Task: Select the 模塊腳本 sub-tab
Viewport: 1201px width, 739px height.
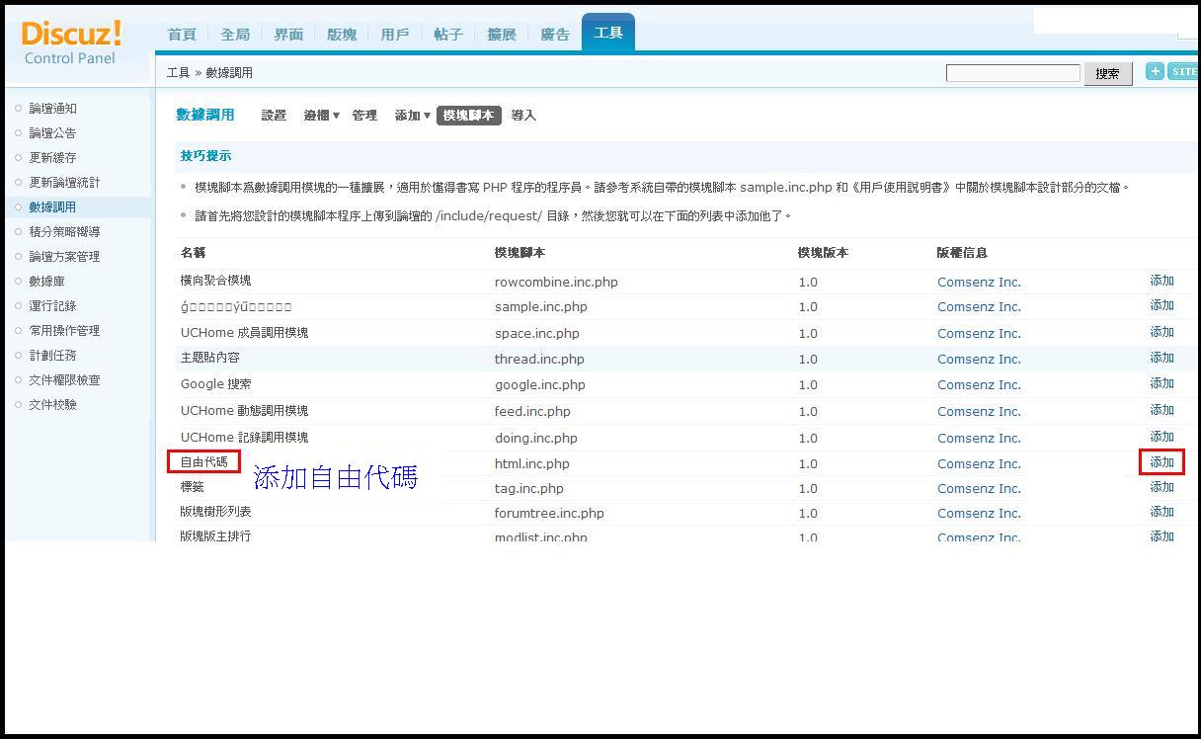Action: tap(468, 116)
